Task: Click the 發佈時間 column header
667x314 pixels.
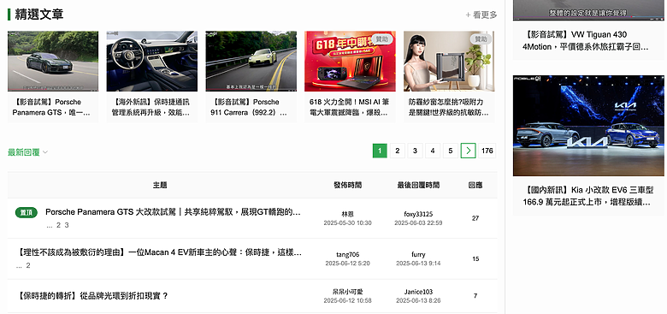Action: coord(347,185)
